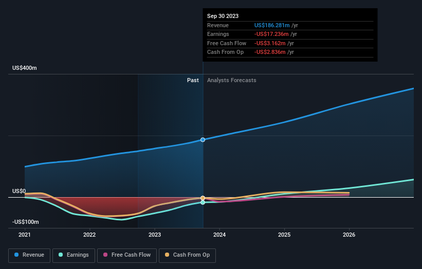Click the 2023 x-axis label
The image size is (422, 269).
pyautogui.click(x=155, y=235)
